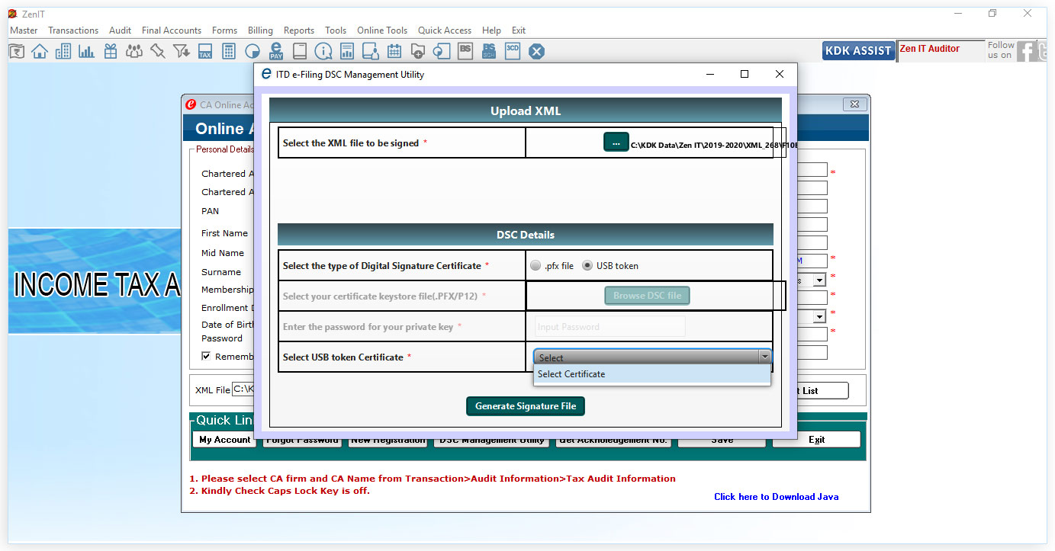The width and height of the screenshot is (1055, 551).
Task: Go to Home via the house icon
Action: pyautogui.click(x=39, y=51)
